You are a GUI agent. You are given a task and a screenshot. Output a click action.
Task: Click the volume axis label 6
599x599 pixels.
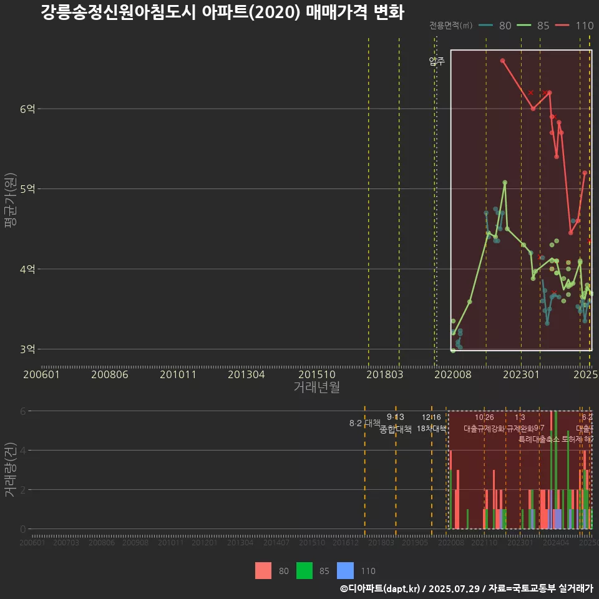[23, 411]
